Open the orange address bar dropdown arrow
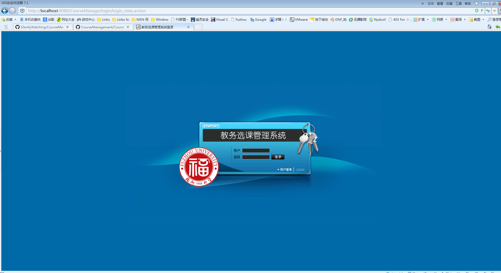Image resolution: width=501 pixels, height=273 pixels. pyautogui.click(x=494, y=11)
